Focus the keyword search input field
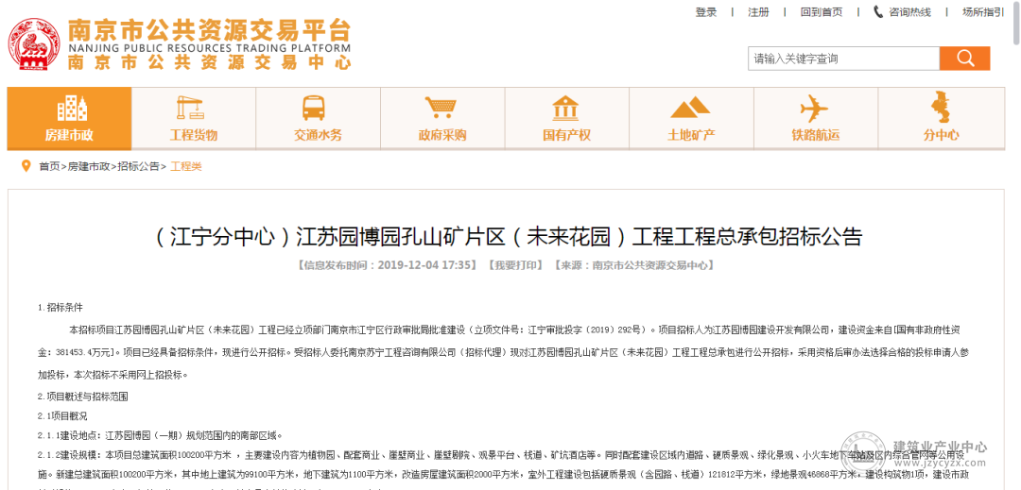This screenshot has width=1021, height=490. coord(843,59)
